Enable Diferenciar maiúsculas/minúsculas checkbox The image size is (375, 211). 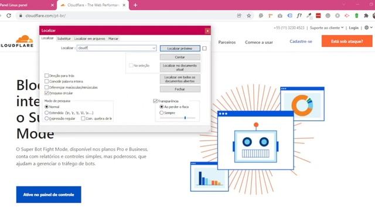tap(47, 87)
